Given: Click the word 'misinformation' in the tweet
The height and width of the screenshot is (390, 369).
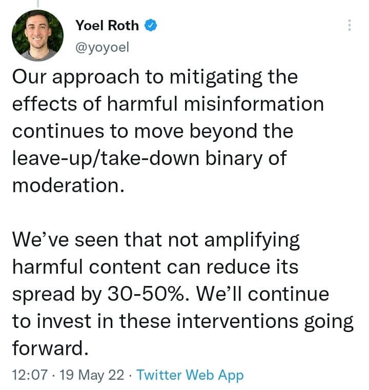Looking at the screenshot, I should tap(254, 104).
